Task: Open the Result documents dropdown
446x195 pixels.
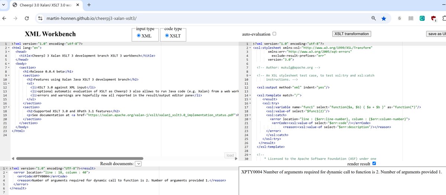Action: pyautogui.click(x=138, y=163)
